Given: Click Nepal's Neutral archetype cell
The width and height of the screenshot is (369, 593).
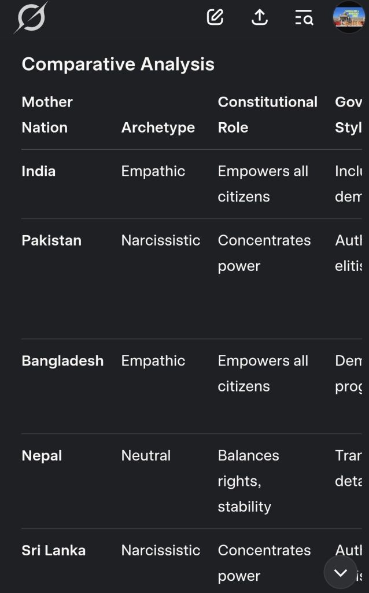Looking at the screenshot, I should [x=146, y=456].
